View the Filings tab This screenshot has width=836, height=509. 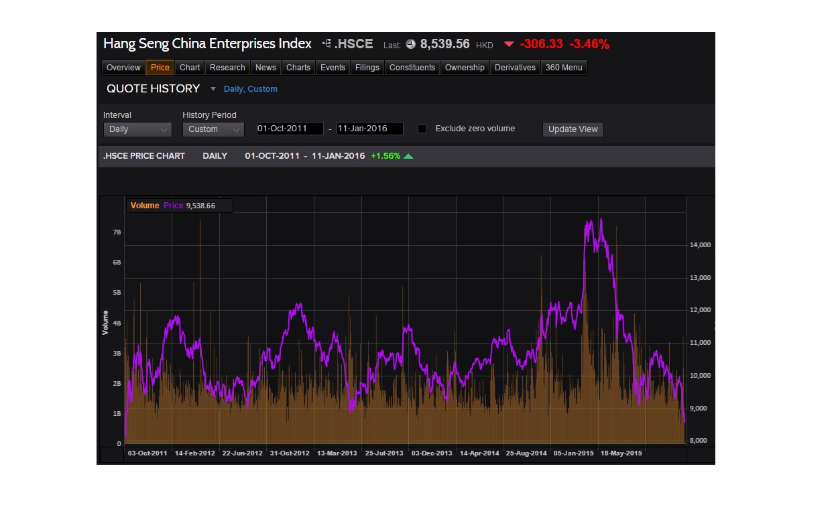click(367, 68)
